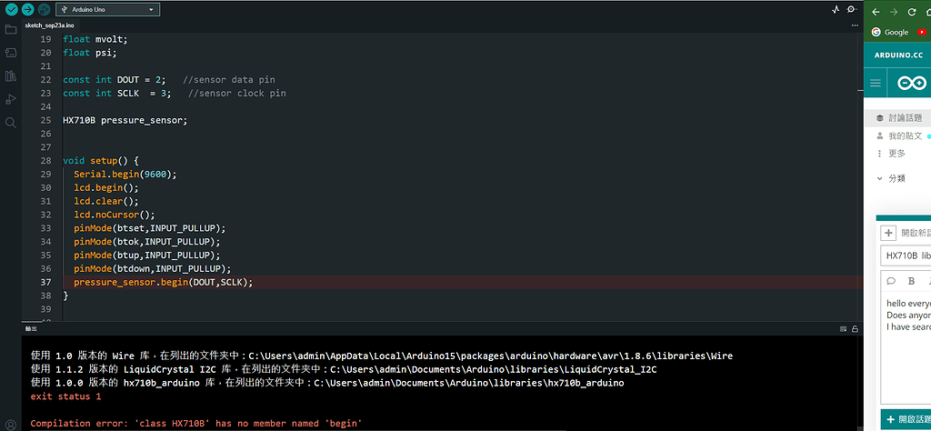Open the Serial Plotter
The image size is (931, 431).
(x=836, y=9)
